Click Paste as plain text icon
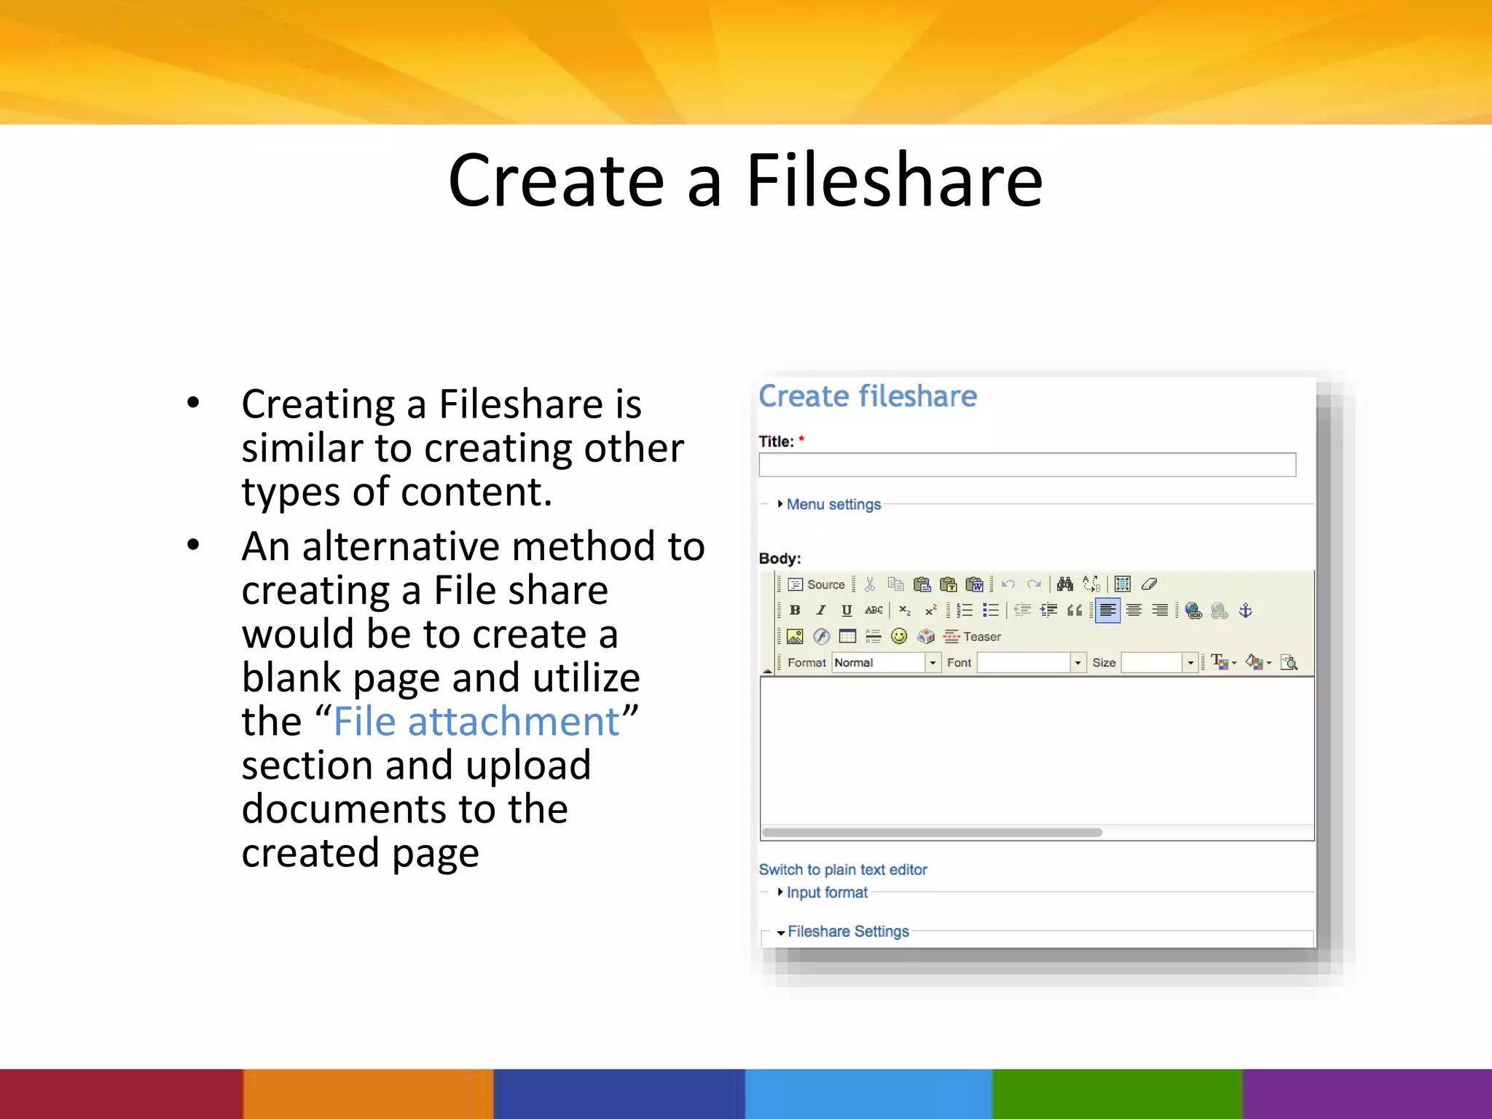This screenshot has height=1119, width=1492. tap(948, 584)
